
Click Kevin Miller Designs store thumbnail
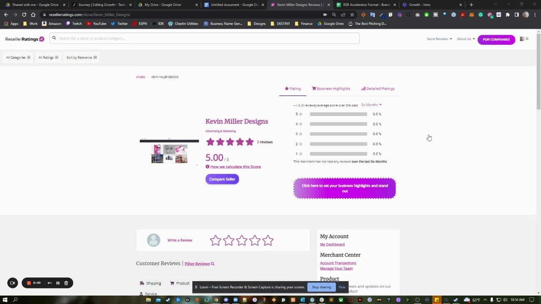[x=169, y=151]
